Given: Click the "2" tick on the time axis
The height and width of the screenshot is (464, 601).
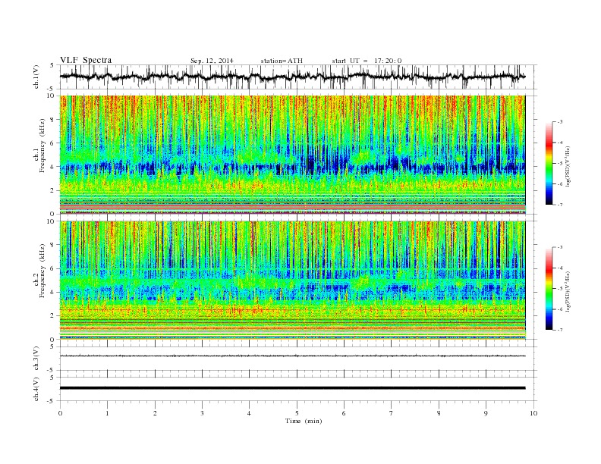Looking at the screenshot, I should click(x=155, y=413).
